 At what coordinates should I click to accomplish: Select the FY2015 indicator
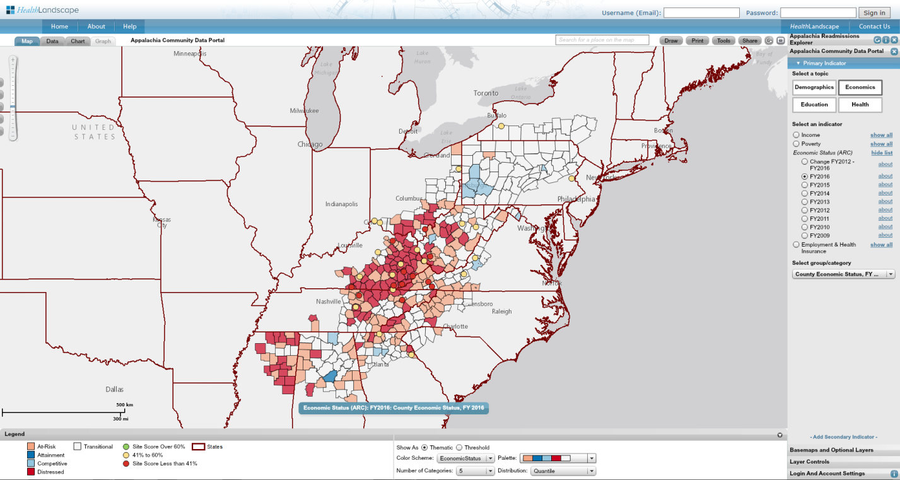click(x=804, y=184)
